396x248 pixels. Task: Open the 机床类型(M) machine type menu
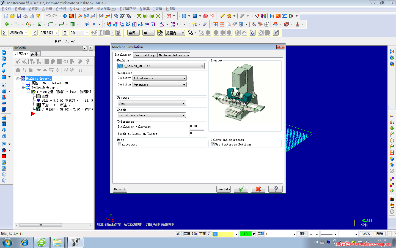pyautogui.click(x=106, y=9)
